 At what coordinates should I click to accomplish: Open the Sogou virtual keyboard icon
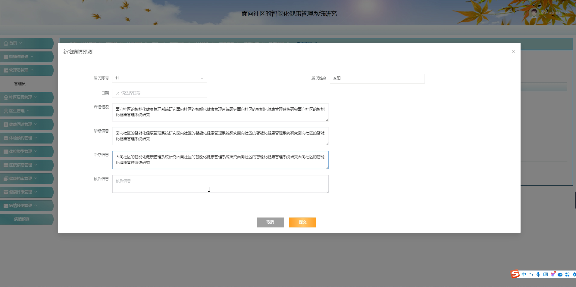tap(546, 274)
